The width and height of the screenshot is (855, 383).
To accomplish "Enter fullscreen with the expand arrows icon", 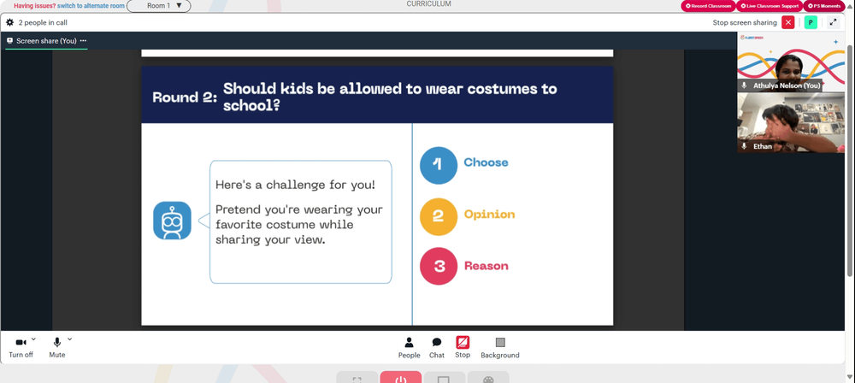I will [833, 22].
